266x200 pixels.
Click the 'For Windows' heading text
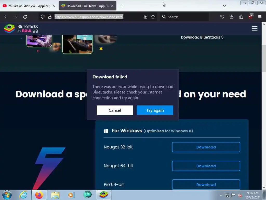pos(127,131)
